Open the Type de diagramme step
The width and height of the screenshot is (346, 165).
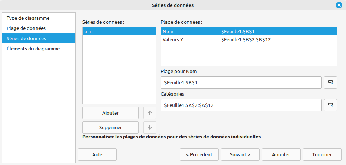[28, 18]
